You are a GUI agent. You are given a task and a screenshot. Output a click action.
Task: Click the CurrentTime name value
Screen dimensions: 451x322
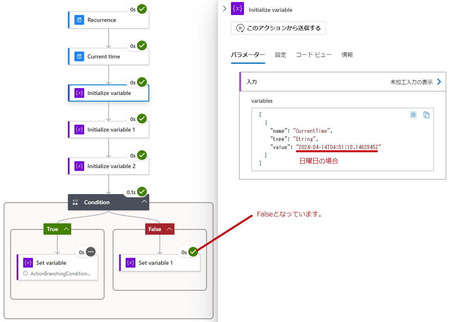[x=312, y=131]
